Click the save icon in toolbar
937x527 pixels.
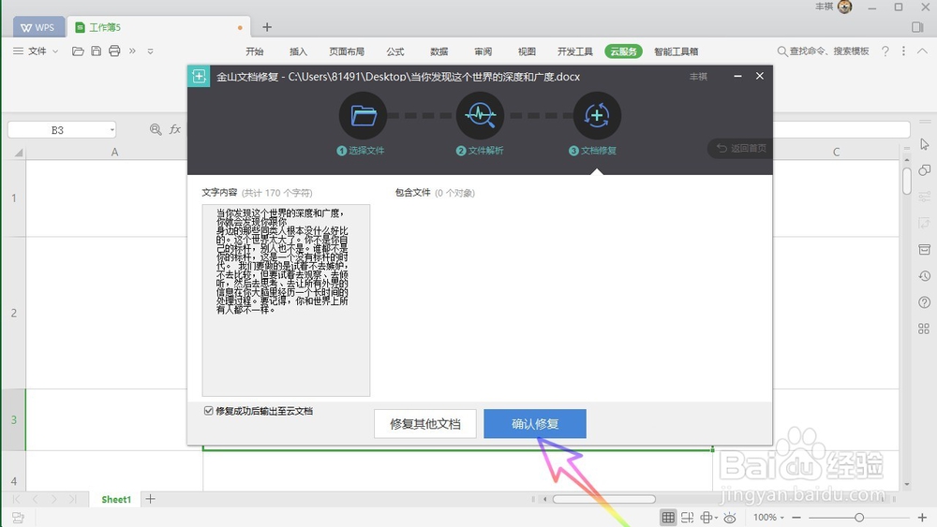97,51
